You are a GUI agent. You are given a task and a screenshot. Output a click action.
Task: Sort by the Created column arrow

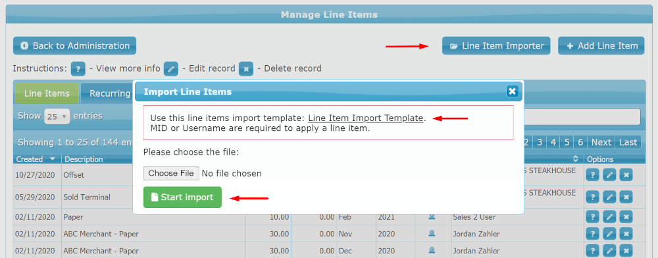53,159
